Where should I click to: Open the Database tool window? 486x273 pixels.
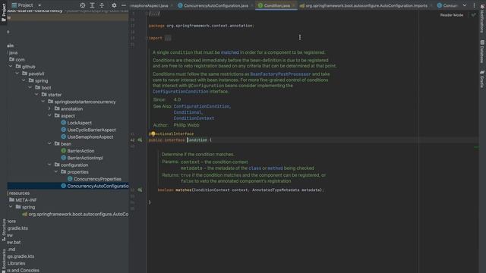(x=482, y=52)
